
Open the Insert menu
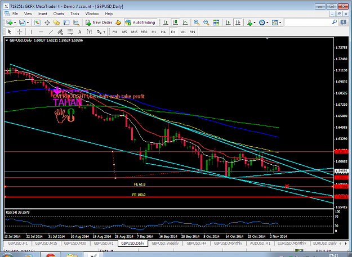43,13
